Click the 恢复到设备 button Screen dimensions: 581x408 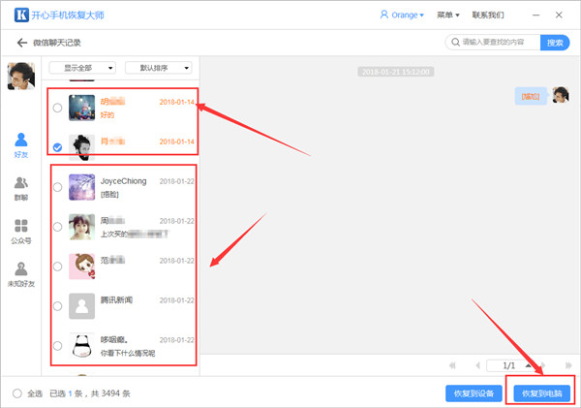point(474,393)
